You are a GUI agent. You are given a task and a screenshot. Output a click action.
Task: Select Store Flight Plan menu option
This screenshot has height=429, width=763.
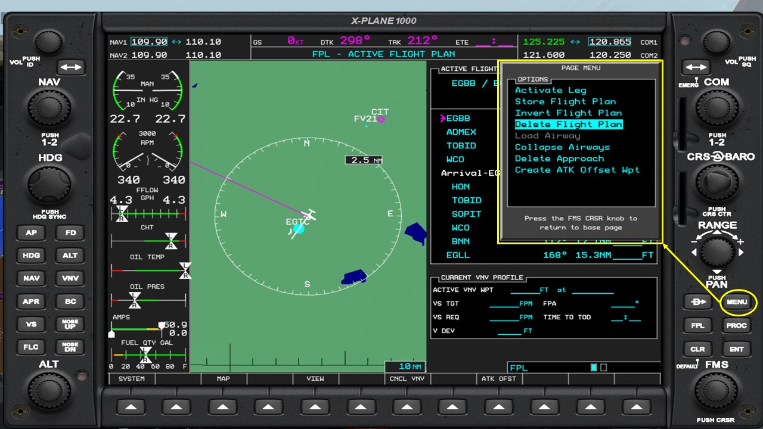click(x=566, y=102)
